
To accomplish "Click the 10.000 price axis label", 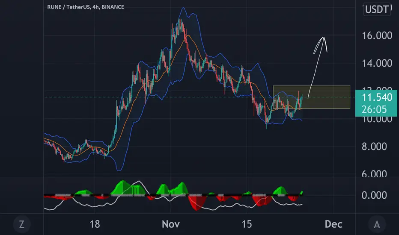I will tap(377, 119).
